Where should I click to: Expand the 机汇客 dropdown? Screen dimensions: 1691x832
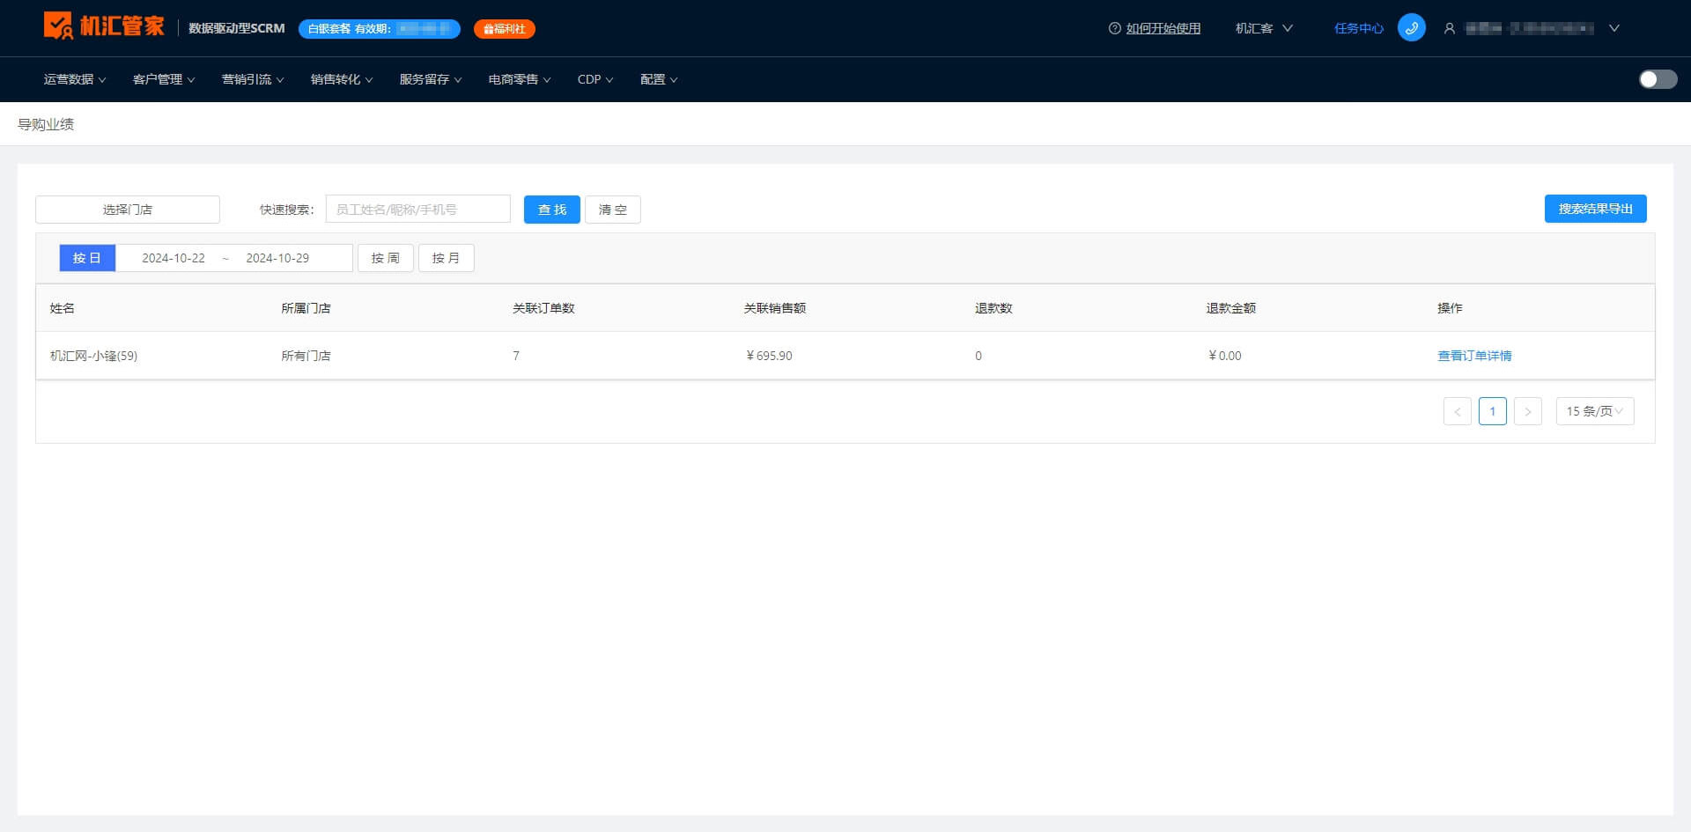[1264, 28]
